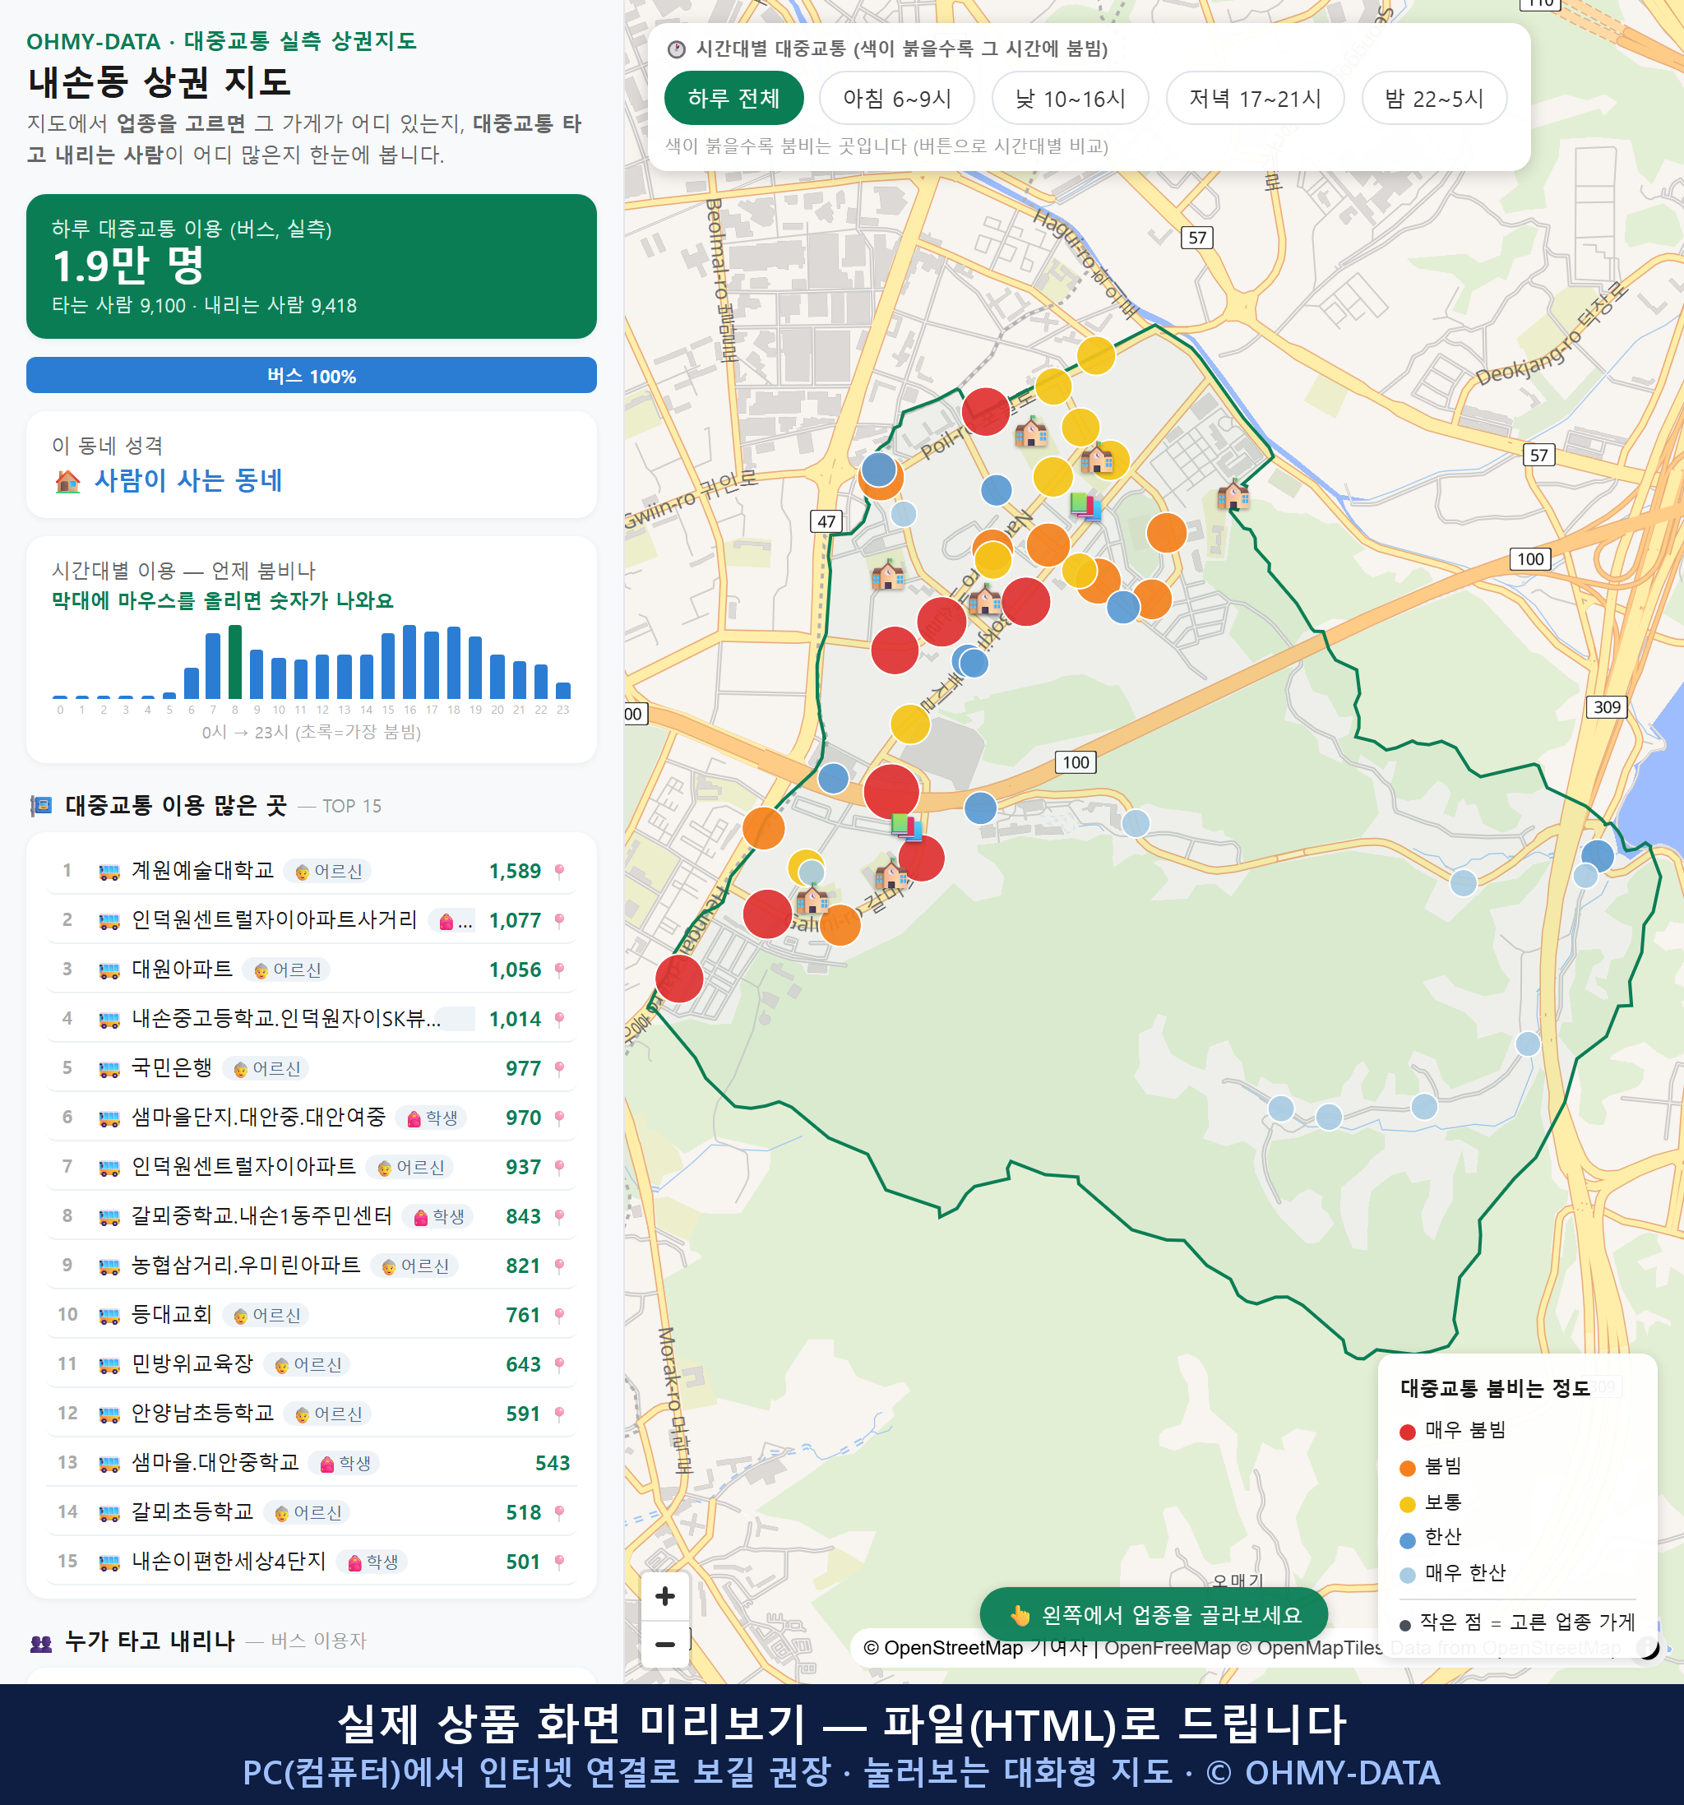The width and height of the screenshot is (1684, 1805).
Task: Switch to 아침 6~9시 time filter
Action: point(897,98)
